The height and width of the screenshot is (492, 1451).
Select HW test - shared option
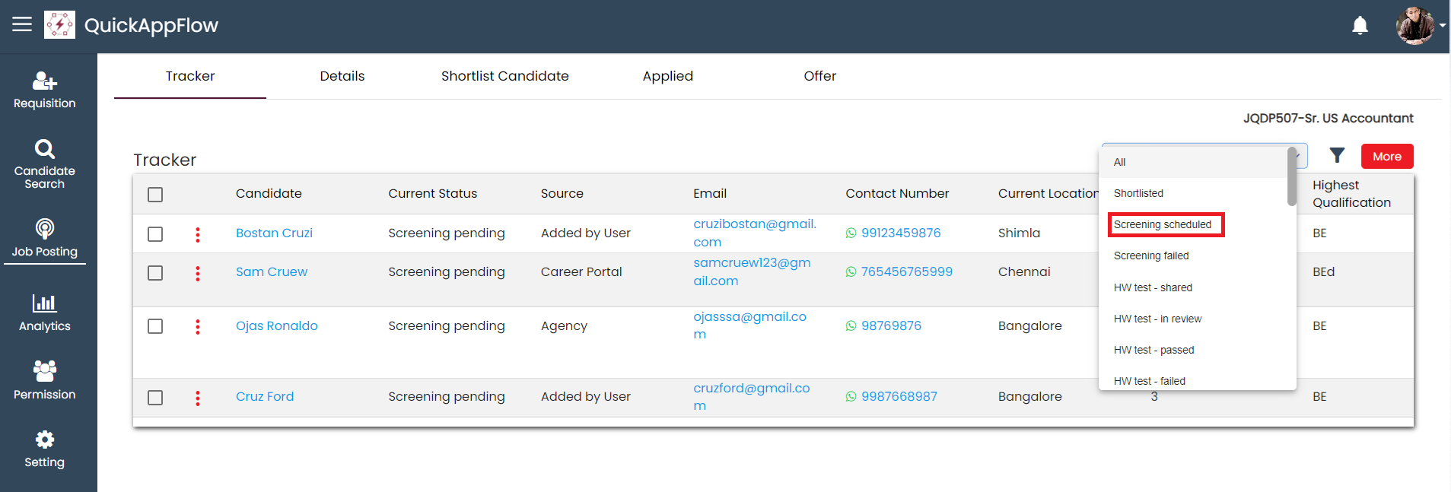coord(1153,287)
